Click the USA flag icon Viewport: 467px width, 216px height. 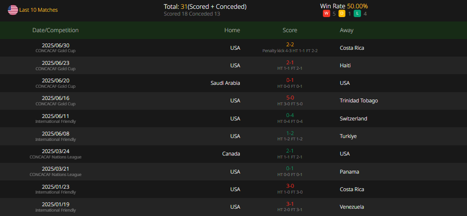(13, 10)
